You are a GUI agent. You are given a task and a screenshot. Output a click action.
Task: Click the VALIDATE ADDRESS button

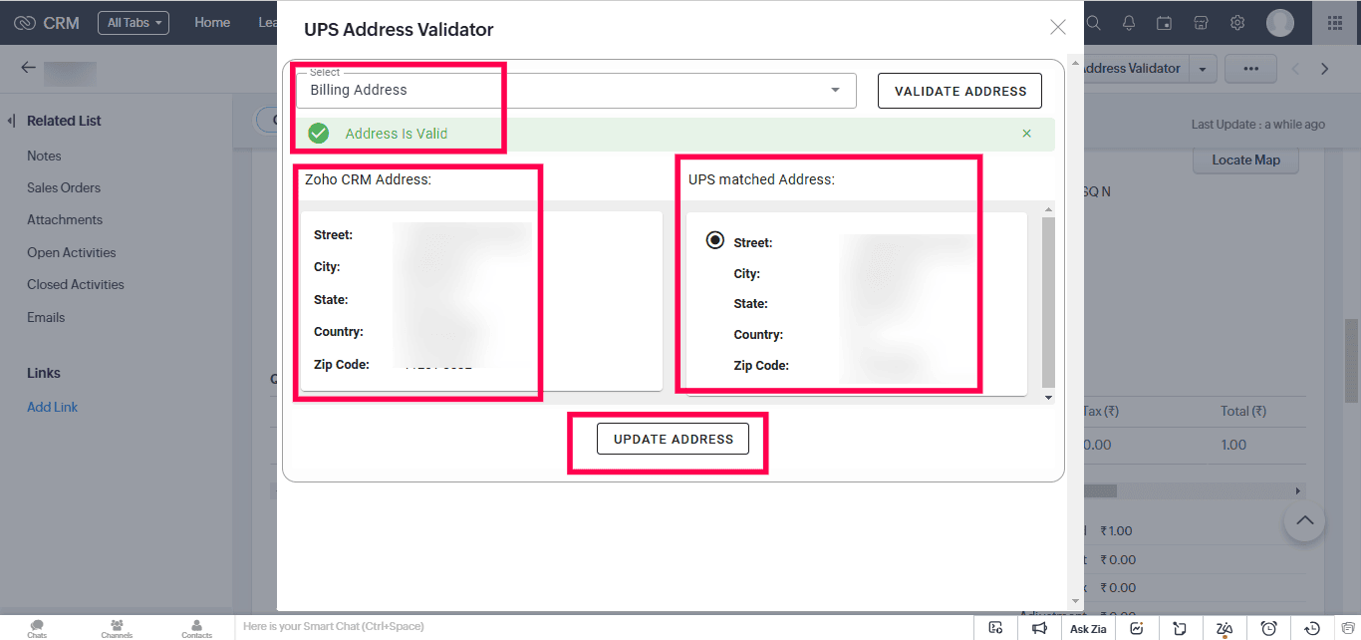959,91
